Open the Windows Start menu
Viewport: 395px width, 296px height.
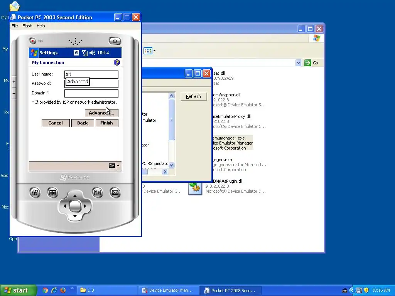(x=18, y=291)
